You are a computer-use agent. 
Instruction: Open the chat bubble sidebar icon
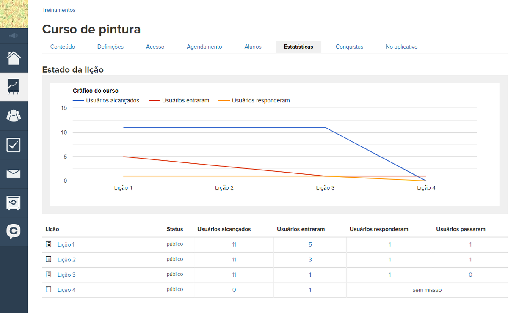14,231
